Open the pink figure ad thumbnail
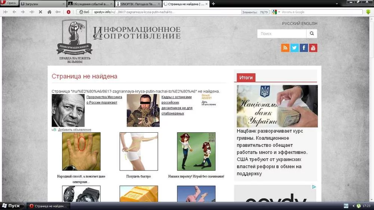 pyautogui.click(x=196, y=194)
